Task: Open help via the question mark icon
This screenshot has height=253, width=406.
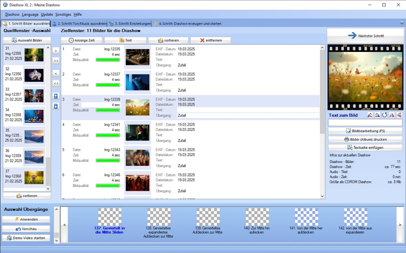Action: 402,24
